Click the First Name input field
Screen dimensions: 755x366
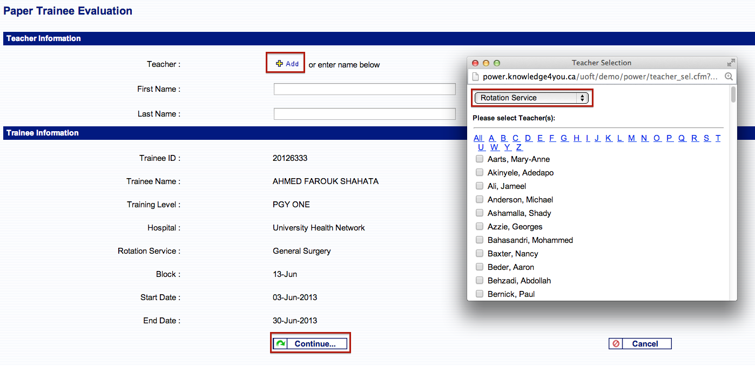point(365,89)
